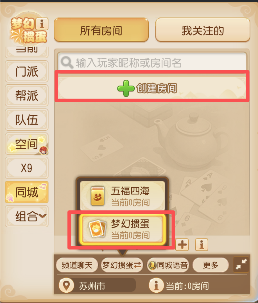Image resolution: width=258 pixels, height=303 pixels.
Task: Toggle 同城语音 microphone
Action: (168, 265)
